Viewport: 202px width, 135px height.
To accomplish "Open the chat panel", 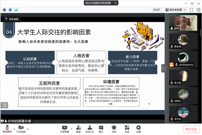I will 101,129.
